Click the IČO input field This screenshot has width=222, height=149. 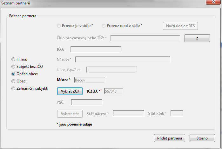(x=96, y=49)
